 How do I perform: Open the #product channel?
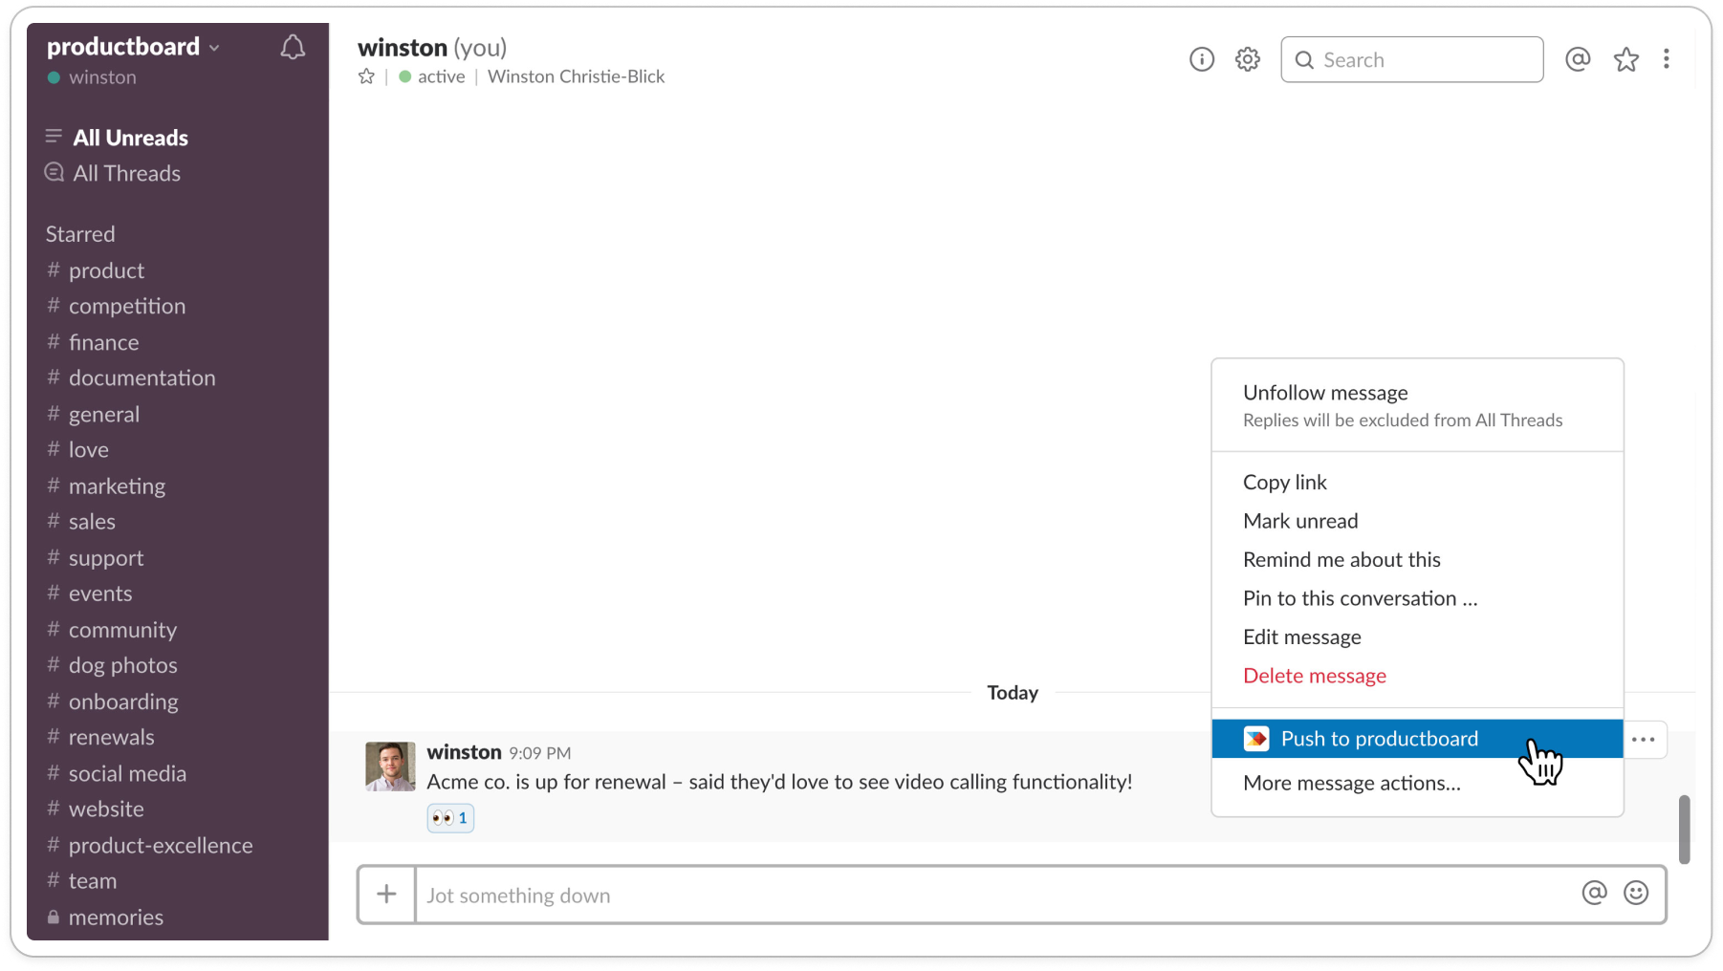click(x=96, y=270)
